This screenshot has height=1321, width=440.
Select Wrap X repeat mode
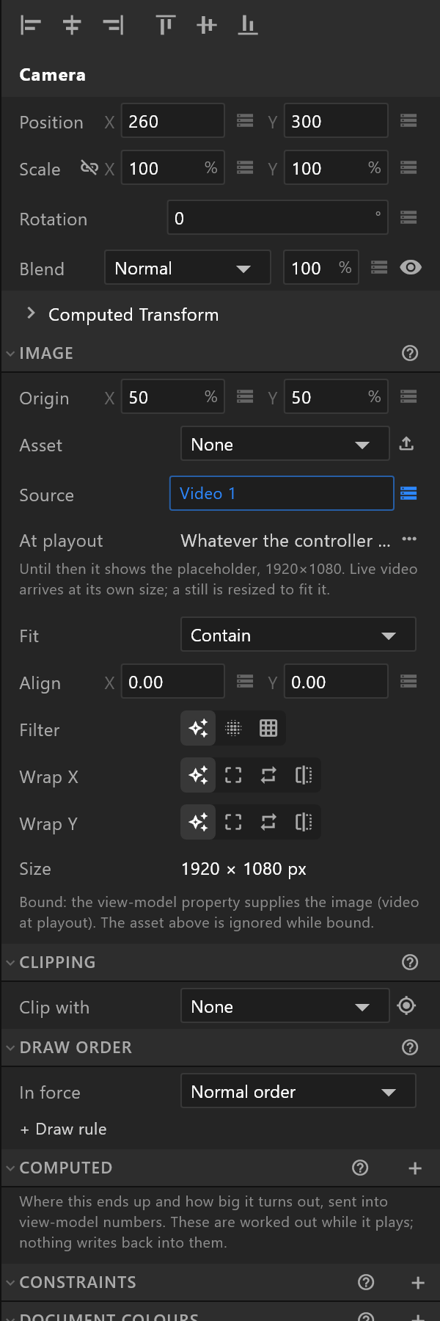(x=268, y=775)
